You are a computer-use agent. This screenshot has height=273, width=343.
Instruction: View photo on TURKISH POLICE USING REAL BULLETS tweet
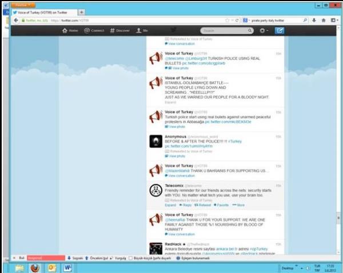[x=180, y=68]
